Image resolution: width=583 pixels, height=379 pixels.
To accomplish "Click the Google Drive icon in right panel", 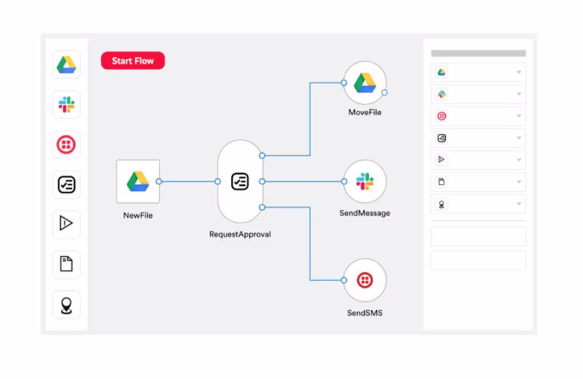I will pyautogui.click(x=442, y=72).
